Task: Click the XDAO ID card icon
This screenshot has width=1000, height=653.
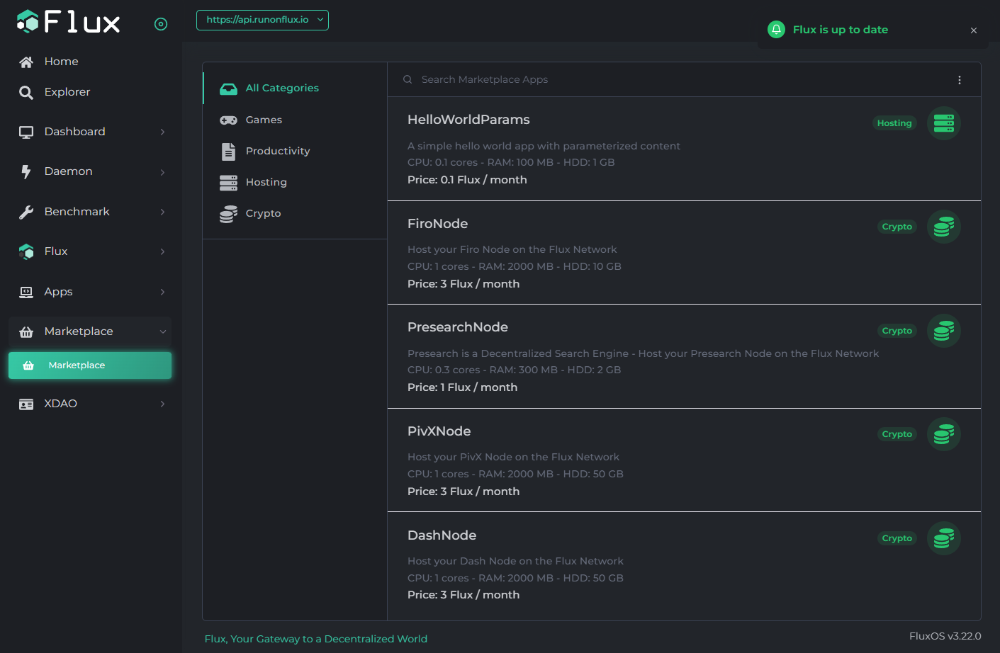Action: [26, 404]
